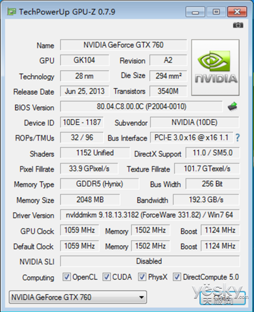Click the Texture Fillrate label
254x312 pixels.
point(148,169)
